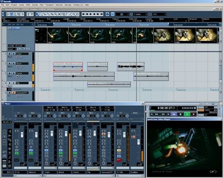
Task: Open the Locate dropdown
Action: click(x=12, y=46)
